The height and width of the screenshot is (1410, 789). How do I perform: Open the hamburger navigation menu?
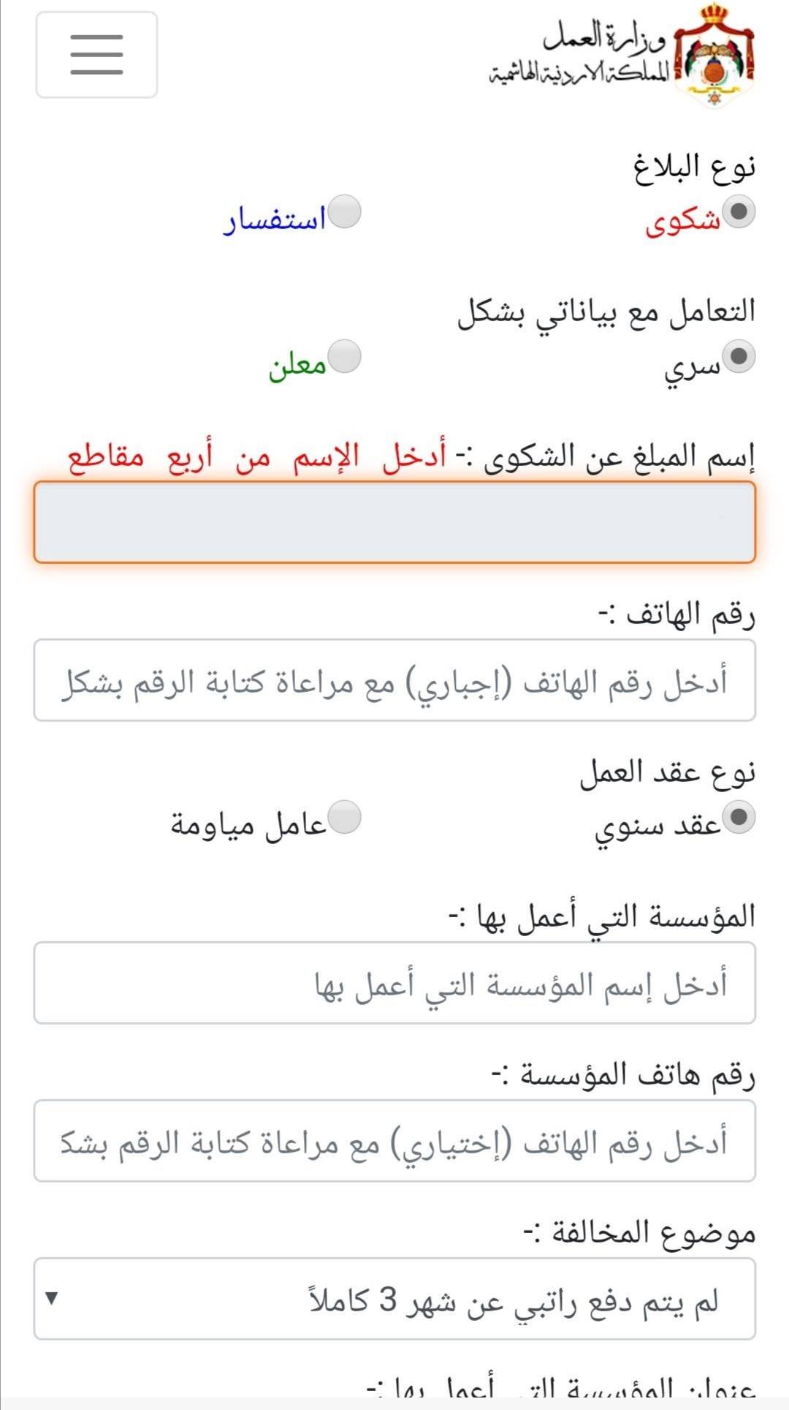pos(96,55)
